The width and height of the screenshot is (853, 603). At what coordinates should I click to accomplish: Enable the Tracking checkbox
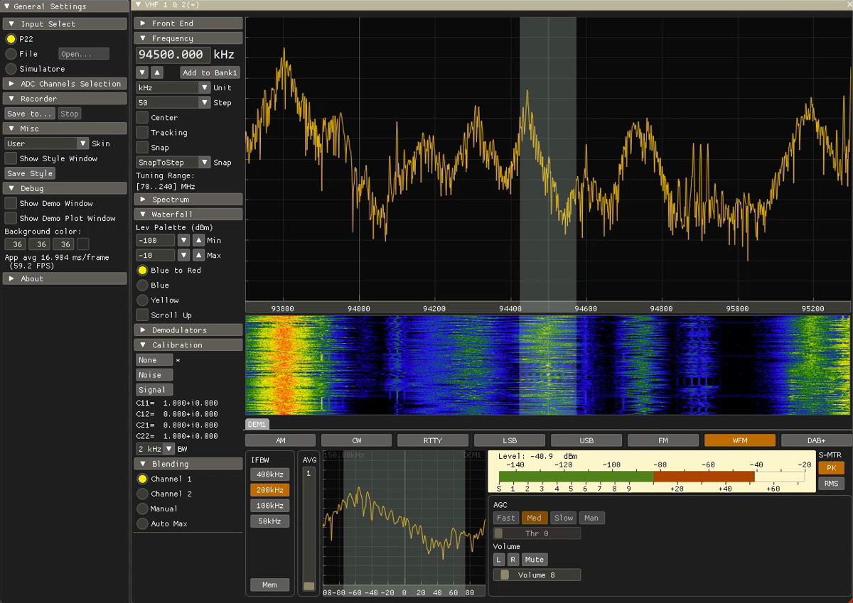coord(142,132)
